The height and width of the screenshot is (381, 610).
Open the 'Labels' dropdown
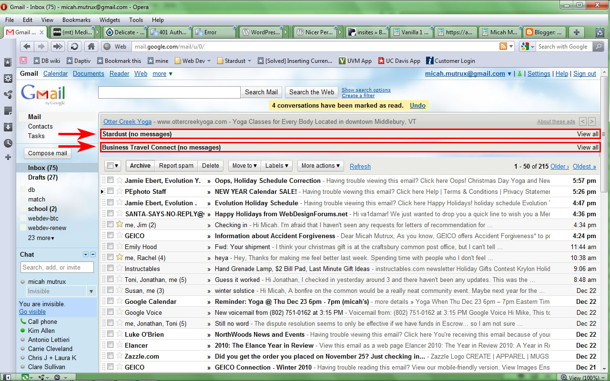click(x=277, y=166)
